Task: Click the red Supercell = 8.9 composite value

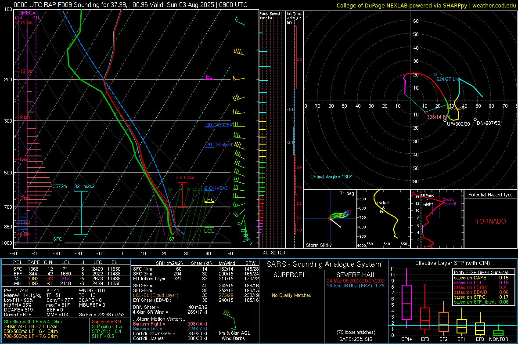Action: point(106,322)
